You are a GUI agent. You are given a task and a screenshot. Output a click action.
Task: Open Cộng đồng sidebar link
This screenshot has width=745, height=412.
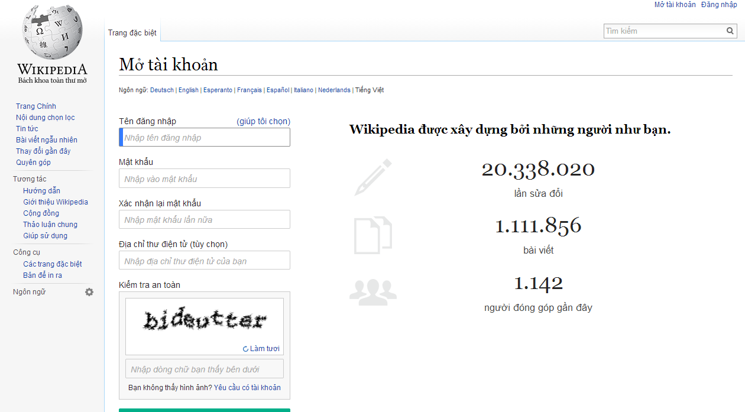pyautogui.click(x=41, y=213)
